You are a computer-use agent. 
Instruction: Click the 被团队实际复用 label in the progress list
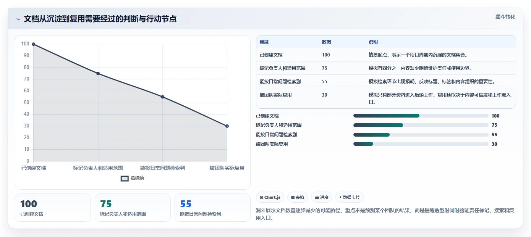point(272,144)
